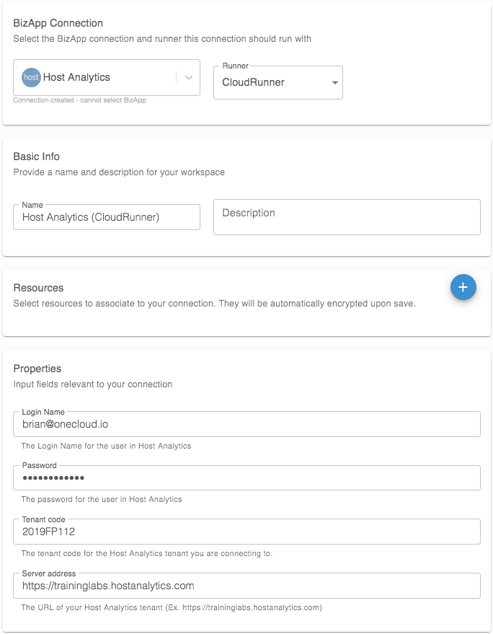The height and width of the screenshot is (634, 493).
Task: Focus the Name input field
Action: 107,217
